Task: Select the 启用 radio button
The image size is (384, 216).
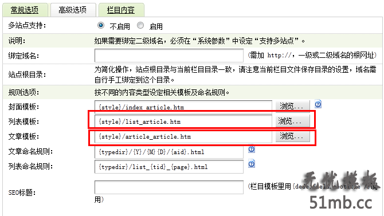Action: point(140,25)
